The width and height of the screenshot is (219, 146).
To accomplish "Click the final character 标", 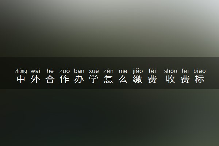I will click(200, 79).
